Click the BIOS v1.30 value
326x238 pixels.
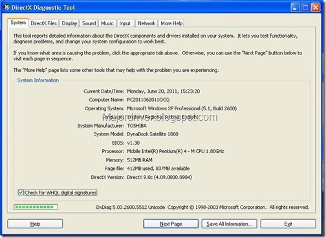pos(133,143)
